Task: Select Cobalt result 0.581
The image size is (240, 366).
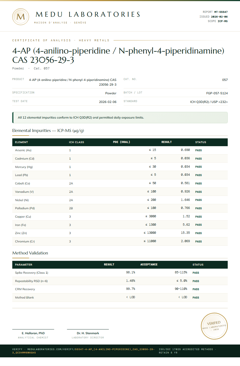Action: pos(185,183)
